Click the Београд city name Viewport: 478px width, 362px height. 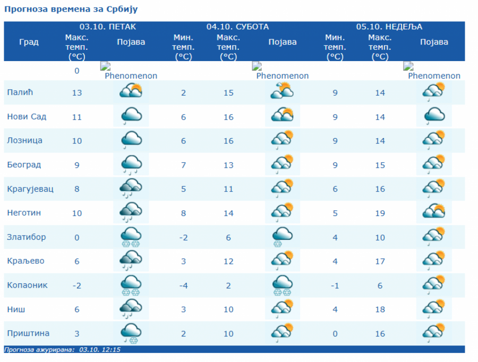point(24,165)
